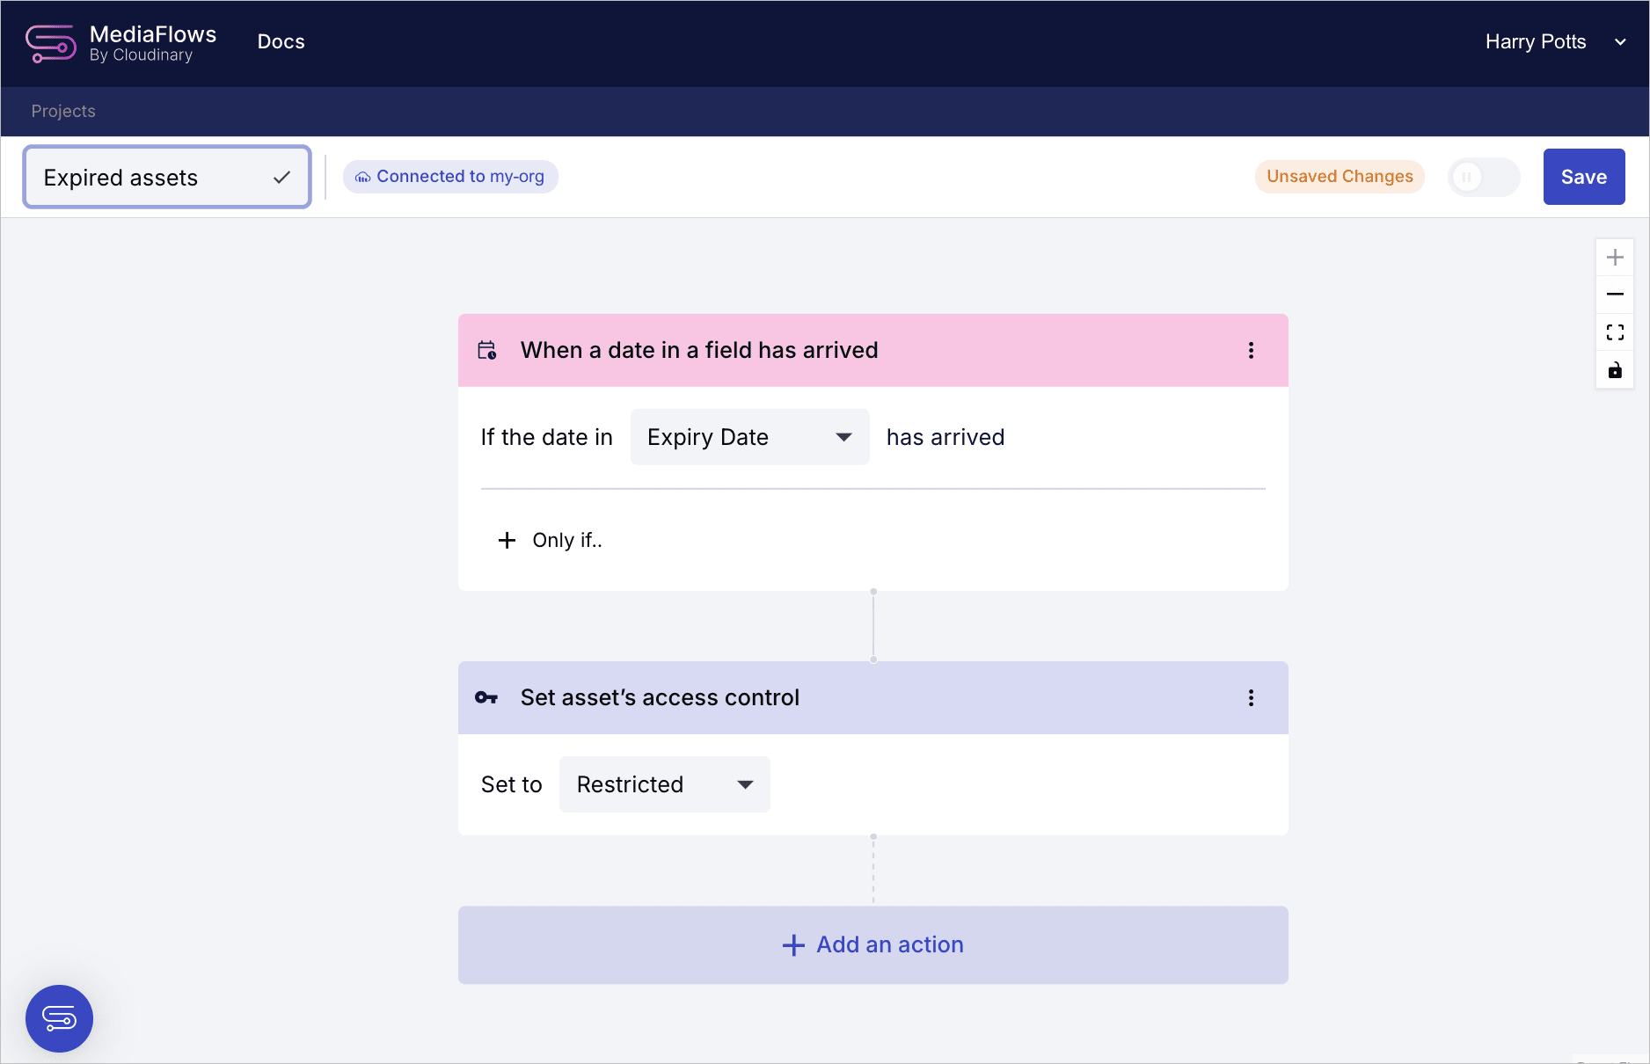Toggle the canvas lock icon
The height and width of the screenshot is (1064, 1650).
pyautogui.click(x=1615, y=370)
